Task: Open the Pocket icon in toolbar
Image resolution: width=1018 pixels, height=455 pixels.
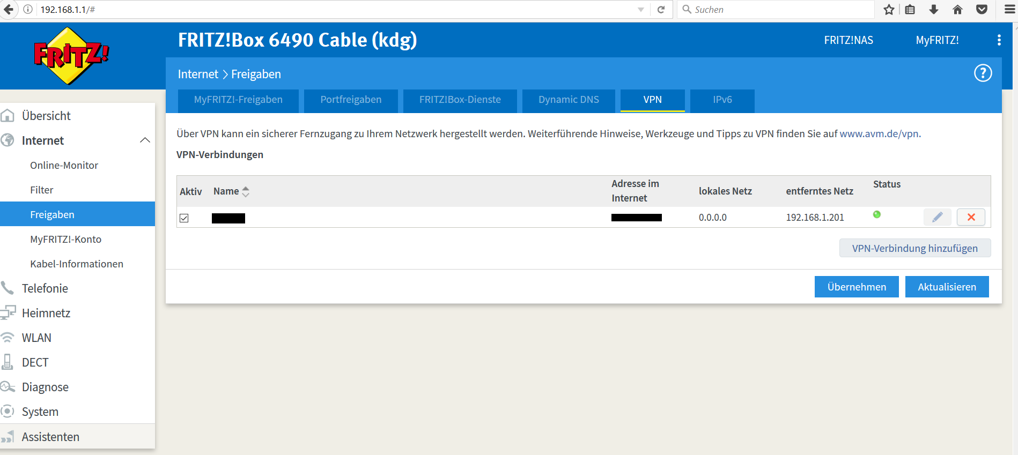Action: coord(982,9)
